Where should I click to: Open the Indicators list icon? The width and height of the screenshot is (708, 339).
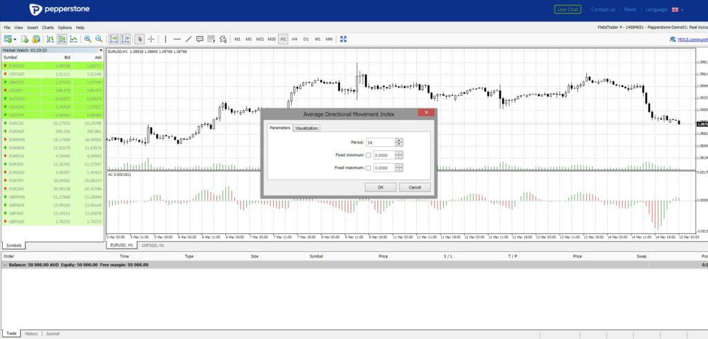223,39
